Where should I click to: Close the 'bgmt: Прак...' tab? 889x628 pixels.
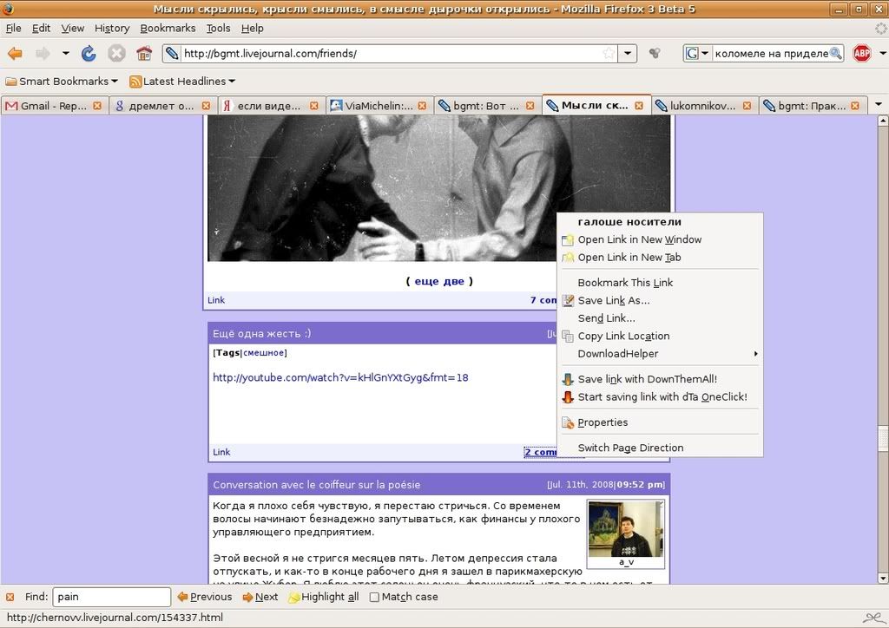(855, 106)
